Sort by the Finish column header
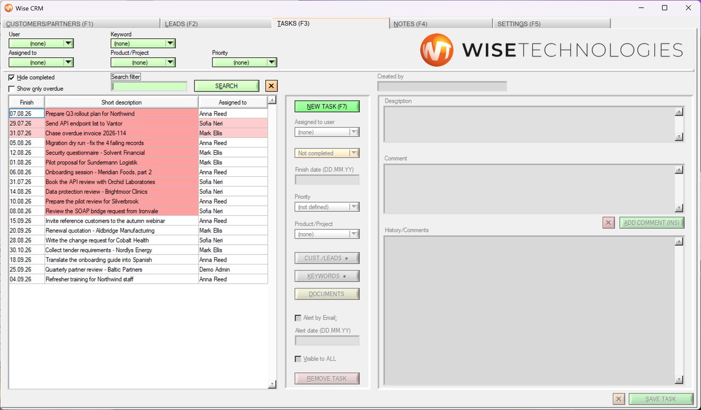 point(27,102)
